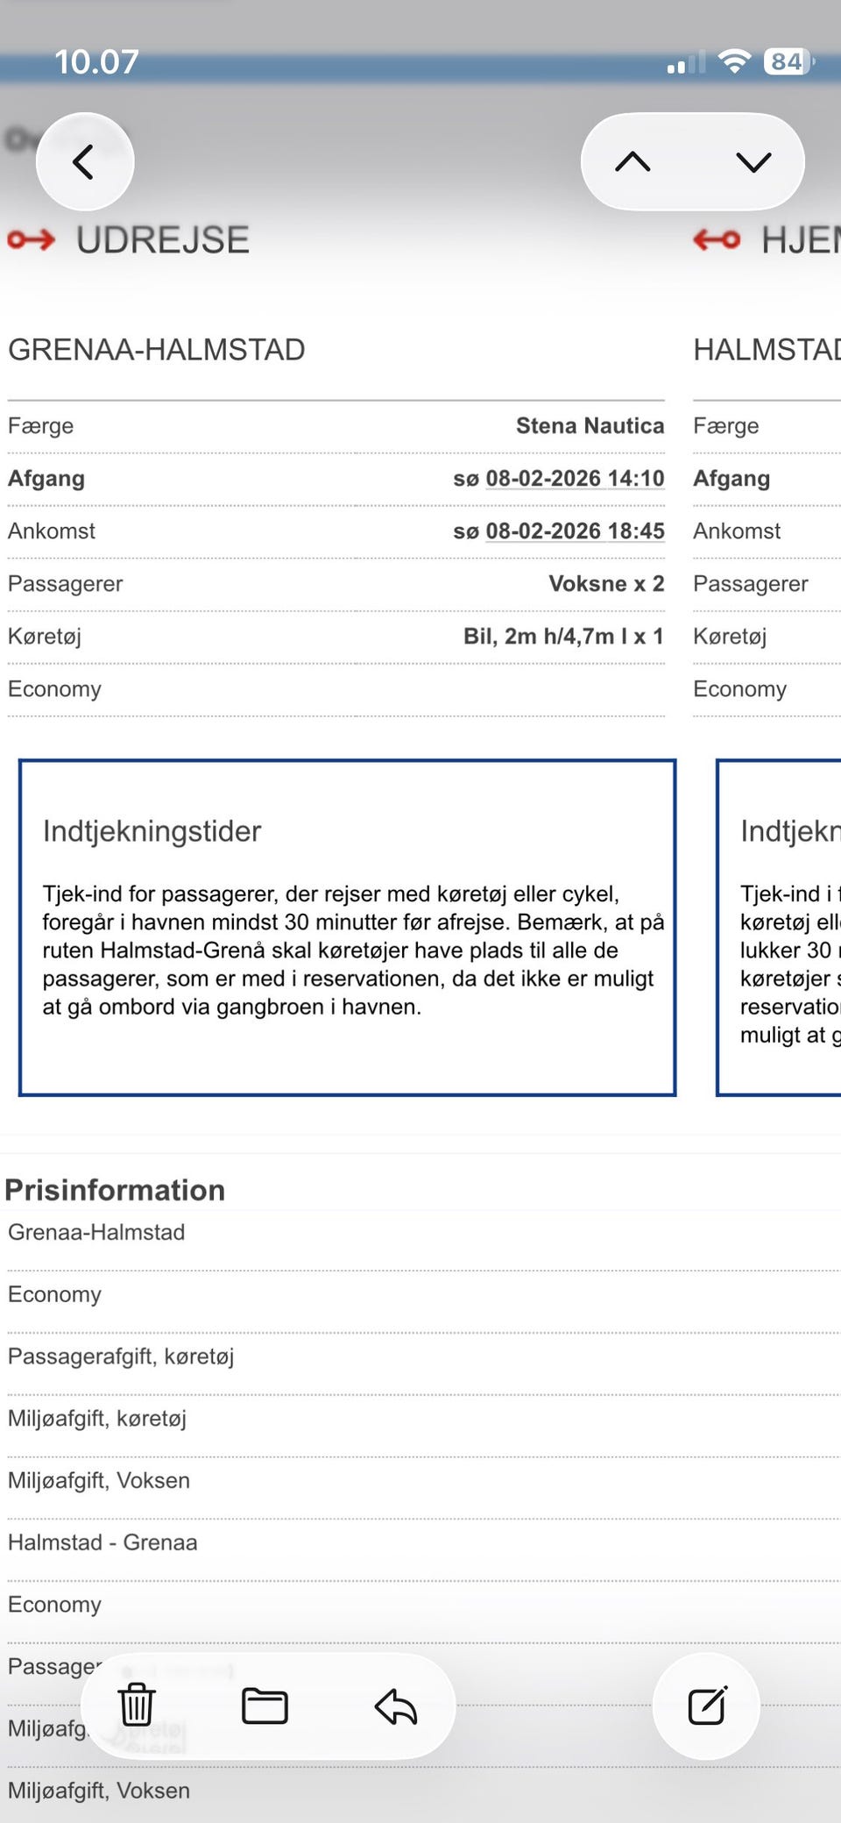Open the departure date link 08-02-2026 14:10
Screen dimensions: 841x1823
click(575, 479)
